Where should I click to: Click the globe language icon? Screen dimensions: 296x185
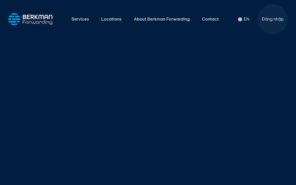tap(240, 19)
